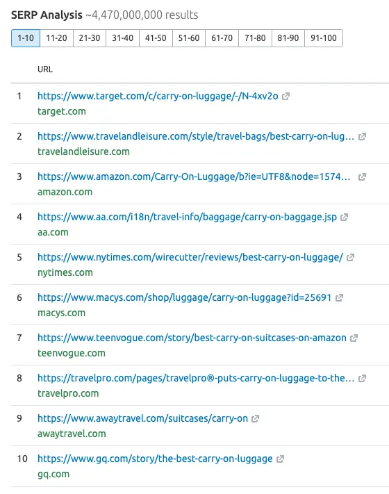
Task: Switch to the 41-50 results tab
Action: pyautogui.click(x=156, y=38)
